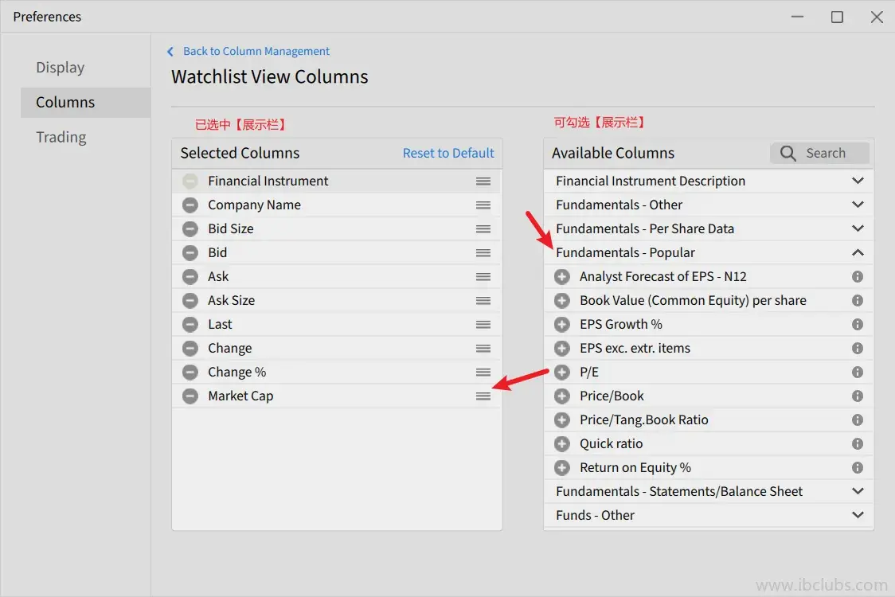The image size is (895, 597).
Task: Remove the Change % column
Action: coord(190,372)
